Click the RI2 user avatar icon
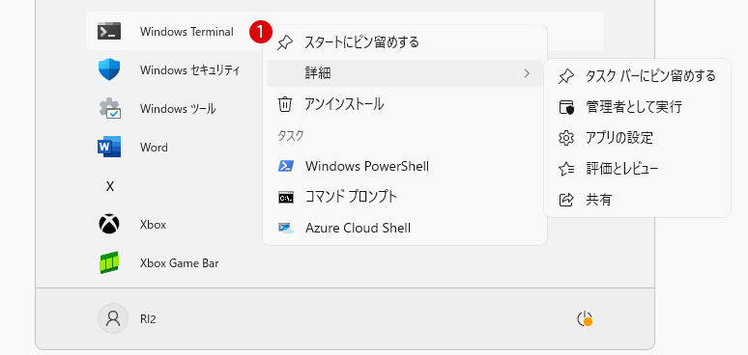748x355 pixels. [113, 318]
